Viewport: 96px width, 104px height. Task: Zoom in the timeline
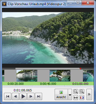[x=82, y=91]
